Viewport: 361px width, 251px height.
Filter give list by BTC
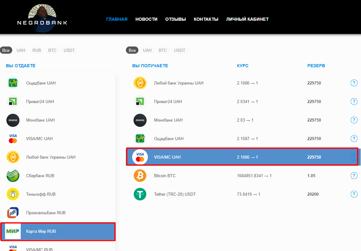52,50
